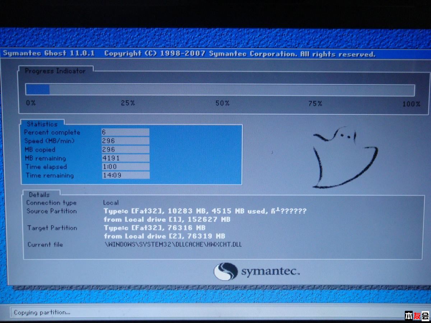Screen dimensions: 431x323
Task: Click the Percent complete label
Action: pos(52,132)
